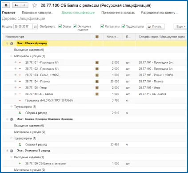
Task: Open the Плановые калькуляции tab
Action: 38,13
